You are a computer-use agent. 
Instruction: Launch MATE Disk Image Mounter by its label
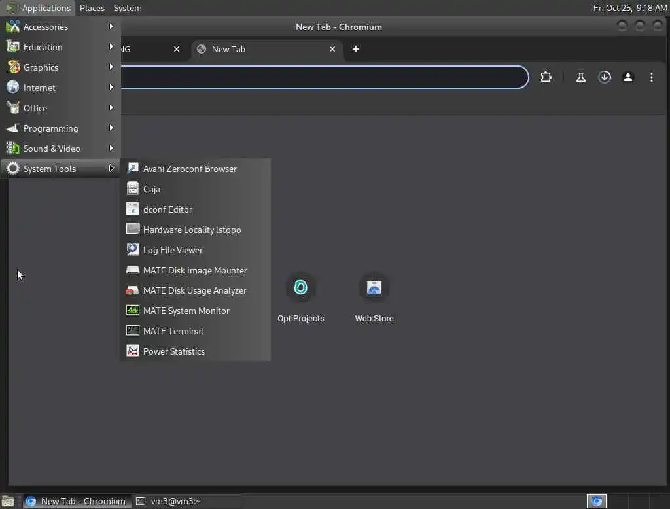point(195,270)
